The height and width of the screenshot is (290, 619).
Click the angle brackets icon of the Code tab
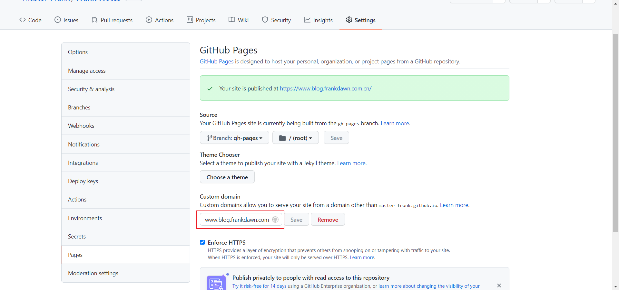coord(23,20)
